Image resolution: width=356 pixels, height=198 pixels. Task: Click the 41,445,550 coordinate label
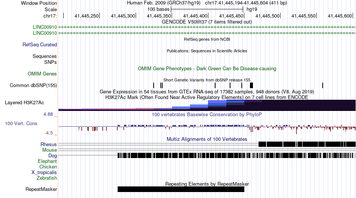[x=304, y=16]
